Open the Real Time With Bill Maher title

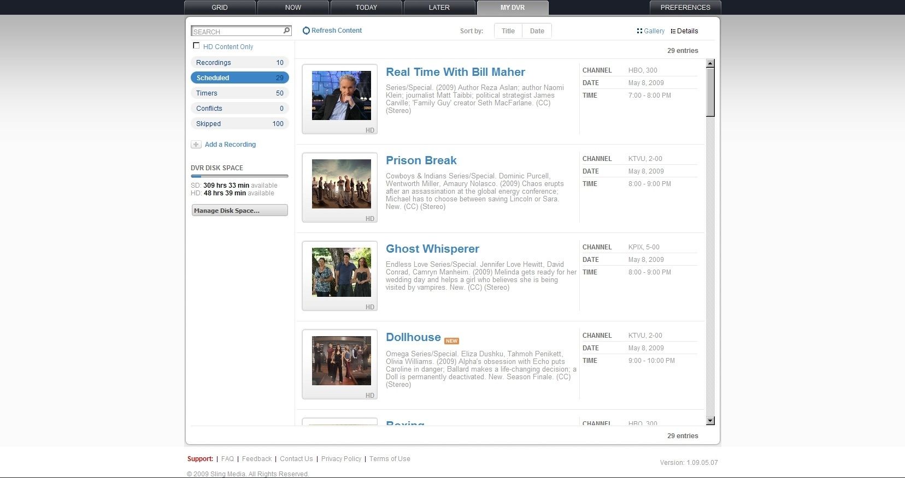point(455,72)
